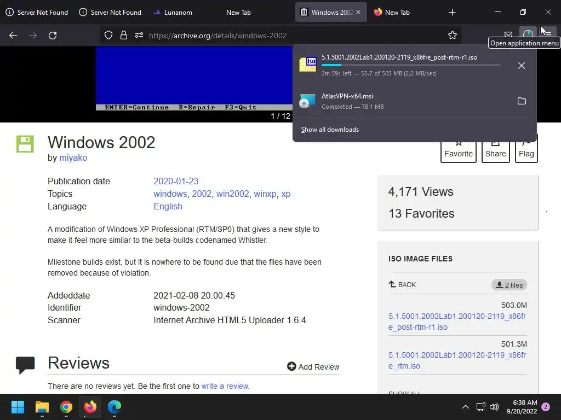Screen dimensions: 561x420
Task: Click write a review link
Action: click(x=225, y=386)
